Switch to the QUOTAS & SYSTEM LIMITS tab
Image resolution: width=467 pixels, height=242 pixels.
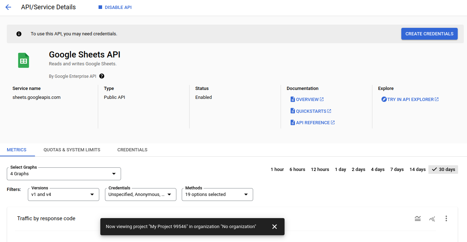[x=72, y=150]
